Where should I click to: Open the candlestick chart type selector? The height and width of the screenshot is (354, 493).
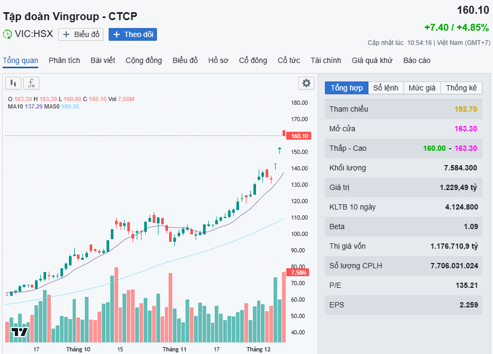coord(14,83)
